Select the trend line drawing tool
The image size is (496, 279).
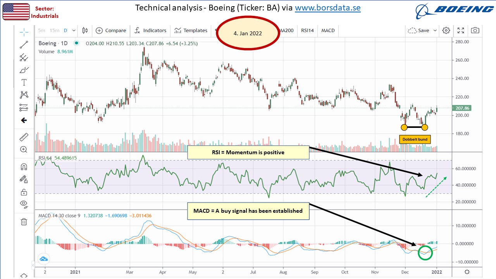(24, 45)
